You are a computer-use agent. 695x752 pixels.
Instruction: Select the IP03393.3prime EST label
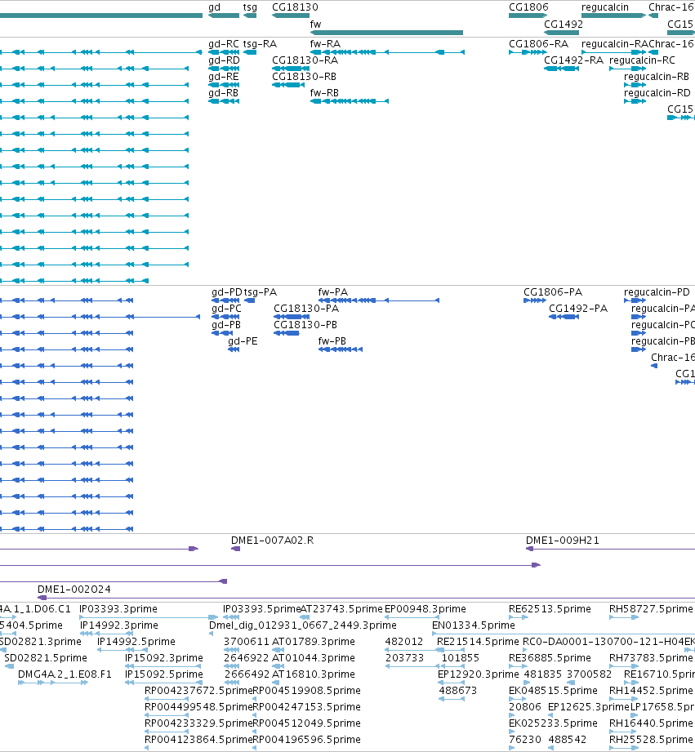tap(118, 609)
